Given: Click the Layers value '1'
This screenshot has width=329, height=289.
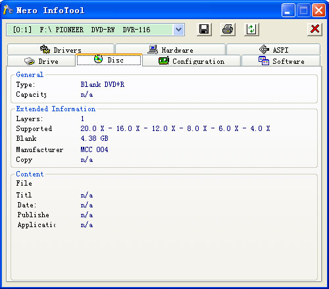Looking at the screenshot, I should point(82,118).
